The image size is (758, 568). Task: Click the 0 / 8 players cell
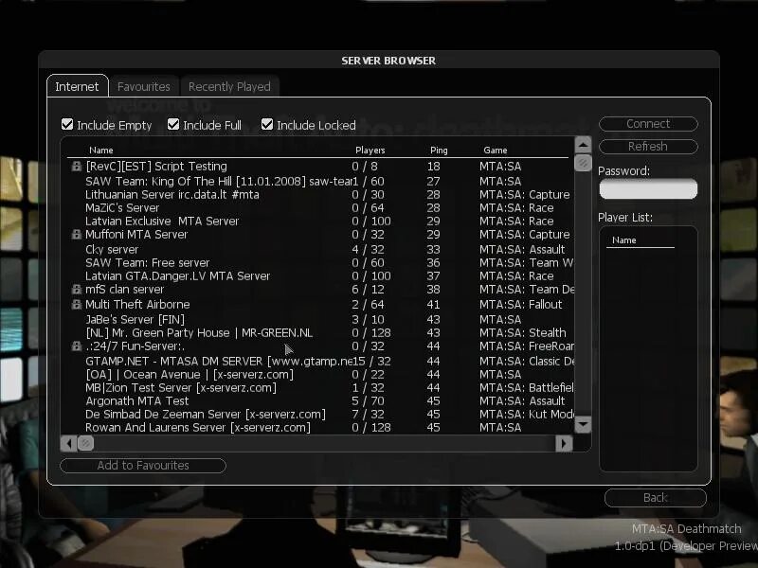click(x=365, y=167)
